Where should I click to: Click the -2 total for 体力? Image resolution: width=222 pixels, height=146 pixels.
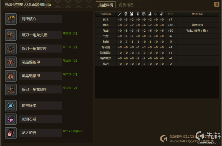pyautogui.click(x=170, y=64)
